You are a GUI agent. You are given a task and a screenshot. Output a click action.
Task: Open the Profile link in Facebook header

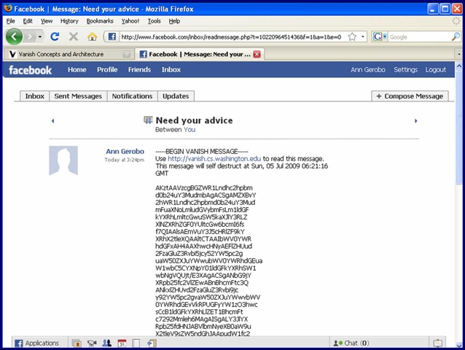107,70
